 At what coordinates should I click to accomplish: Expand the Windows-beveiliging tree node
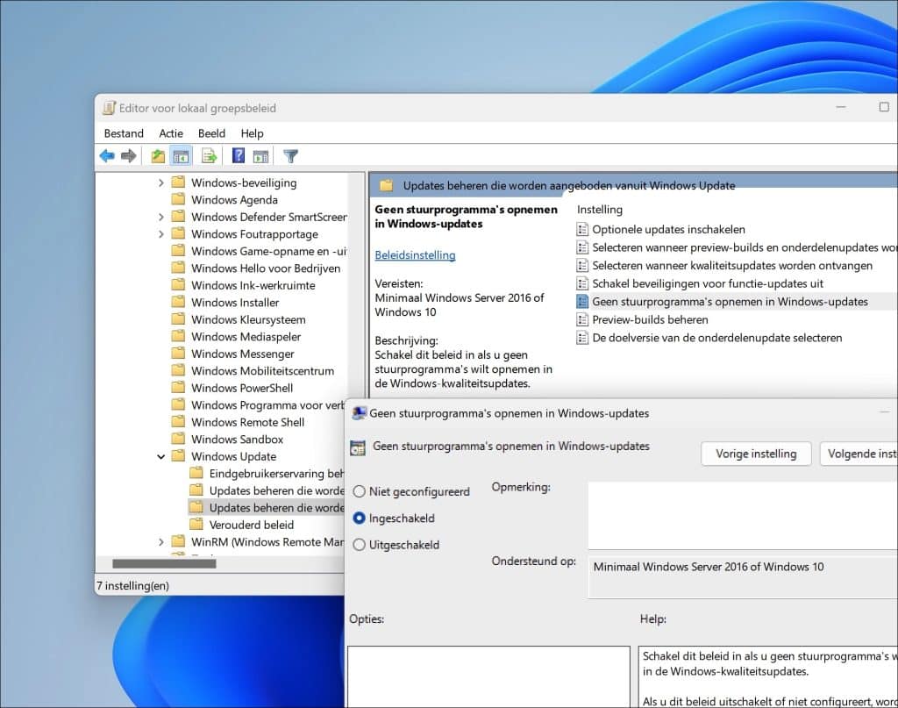[161, 182]
